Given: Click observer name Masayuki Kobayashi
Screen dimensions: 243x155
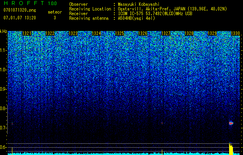Looking at the screenshot, I should tap(139, 4).
